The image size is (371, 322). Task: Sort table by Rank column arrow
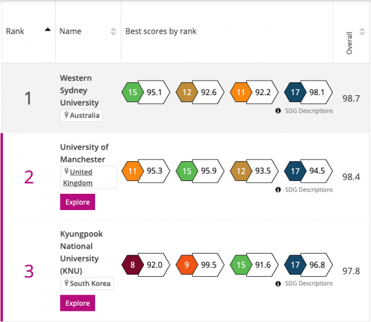coord(47,31)
